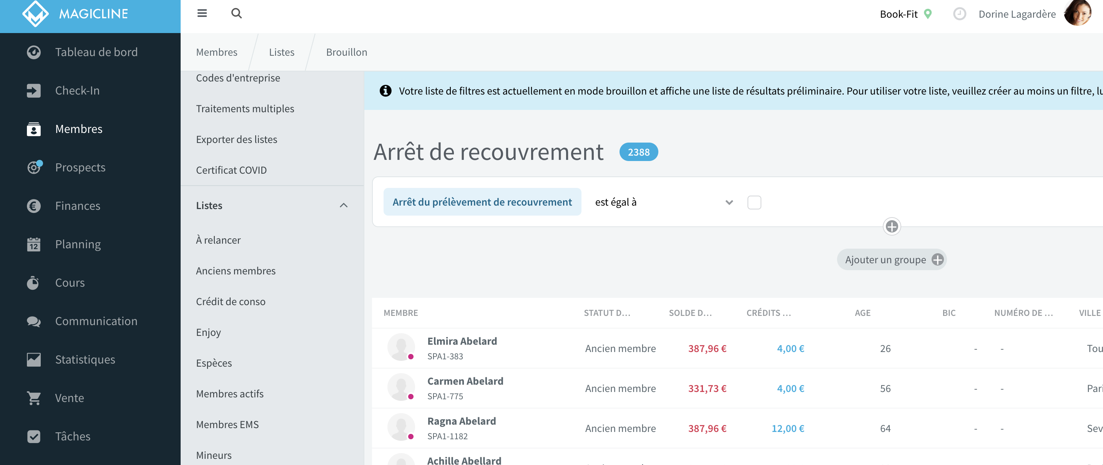Click the Listes breadcrumb
Image resolution: width=1103 pixels, height=465 pixels.
point(282,52)
